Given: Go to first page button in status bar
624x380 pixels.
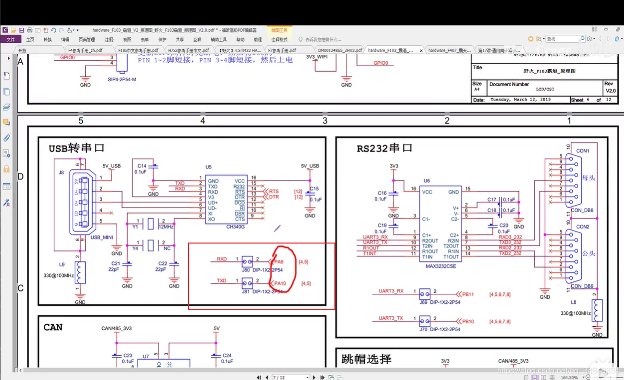Looking at the screenshot, I should (259, 377).
